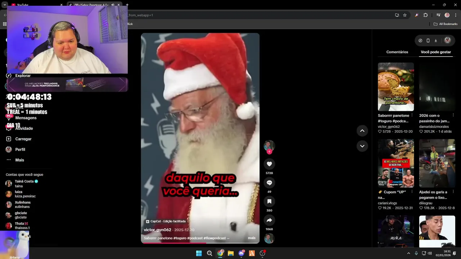This screenshot has height=259, width=461.
Task: Click the party popper extension icon
Action: 417,15
